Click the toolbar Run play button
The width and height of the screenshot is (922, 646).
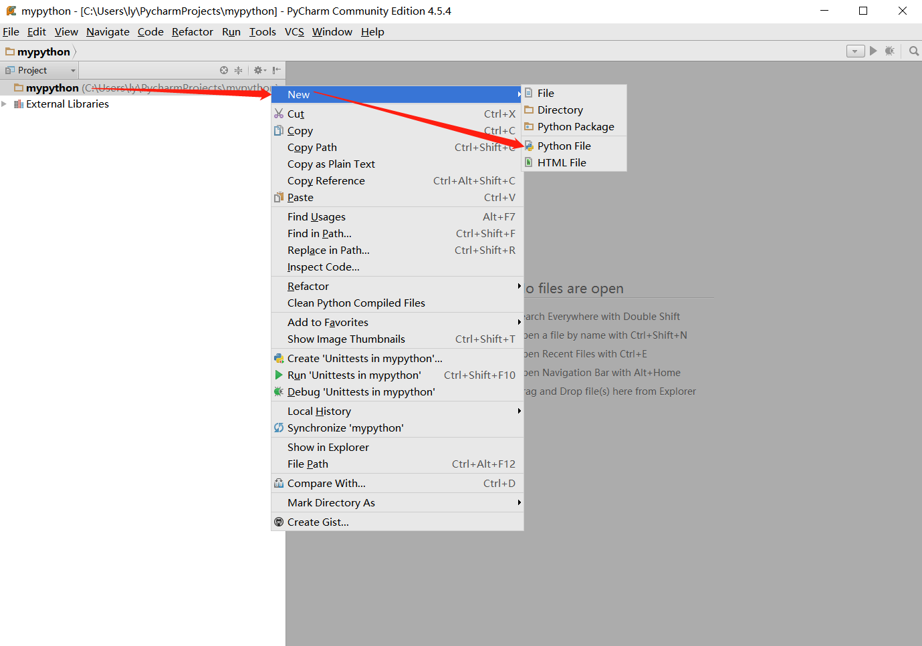(873, 51)
